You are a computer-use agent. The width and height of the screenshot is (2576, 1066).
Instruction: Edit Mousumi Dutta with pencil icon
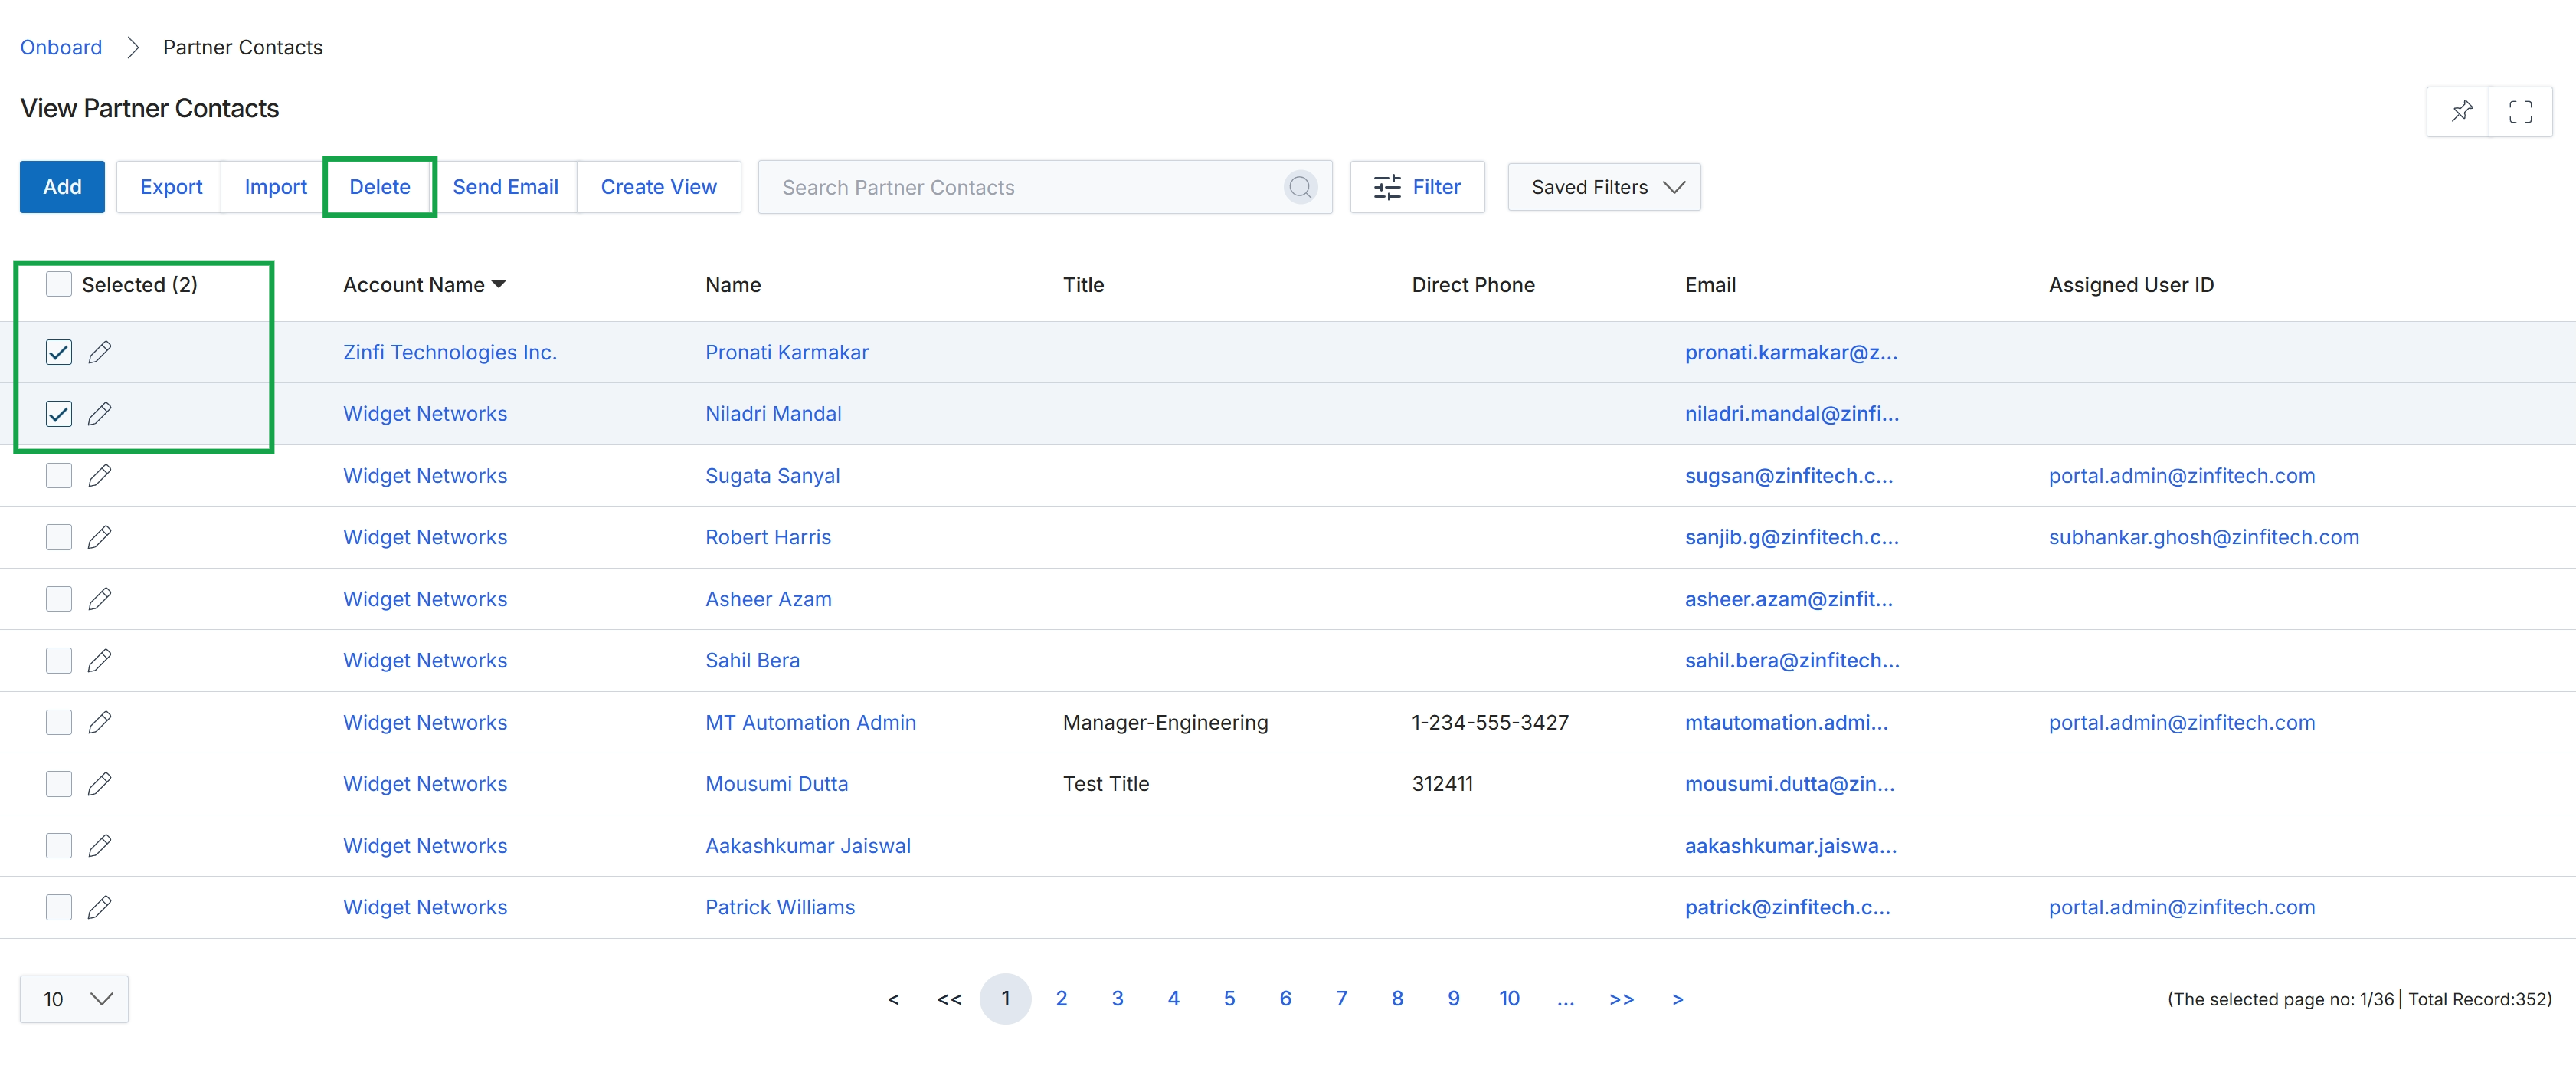(99, 784)
